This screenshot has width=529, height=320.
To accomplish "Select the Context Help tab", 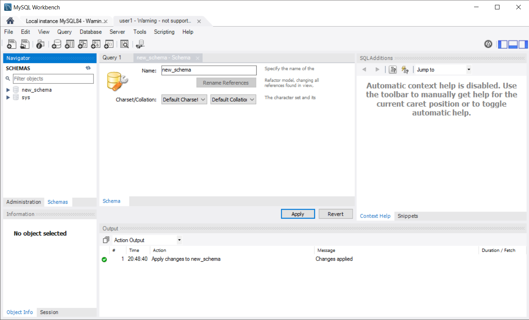I will click(375, 216).
